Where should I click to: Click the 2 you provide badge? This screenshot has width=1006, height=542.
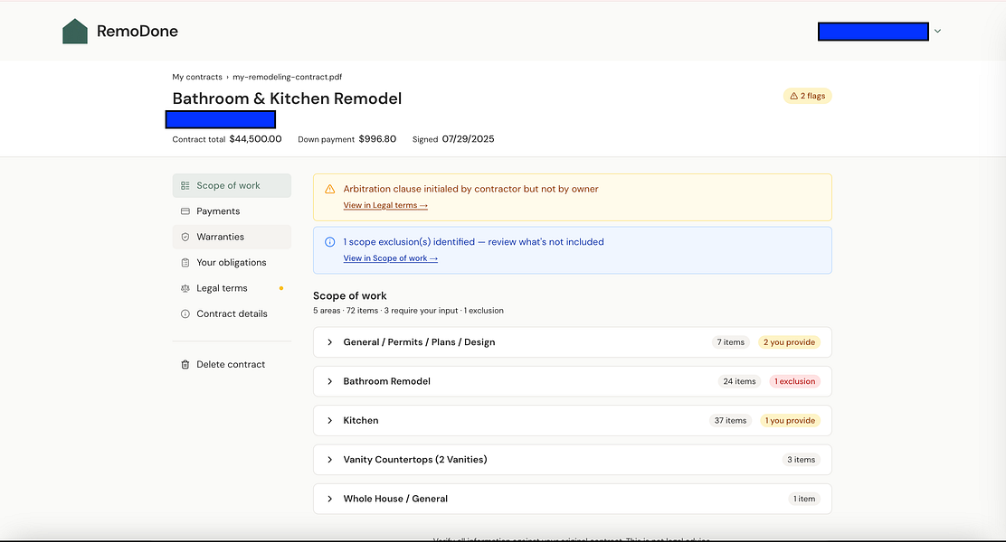tap(789, 342)
